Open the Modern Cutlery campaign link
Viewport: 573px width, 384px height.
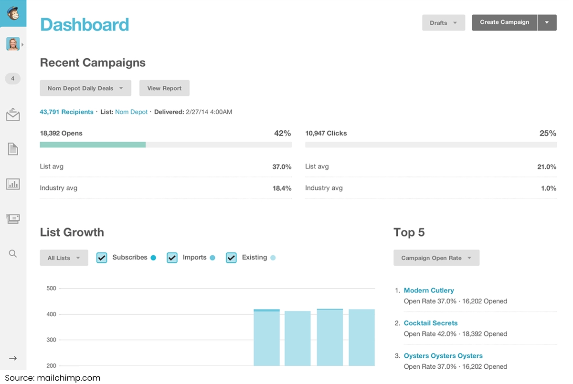click(429, 291)
